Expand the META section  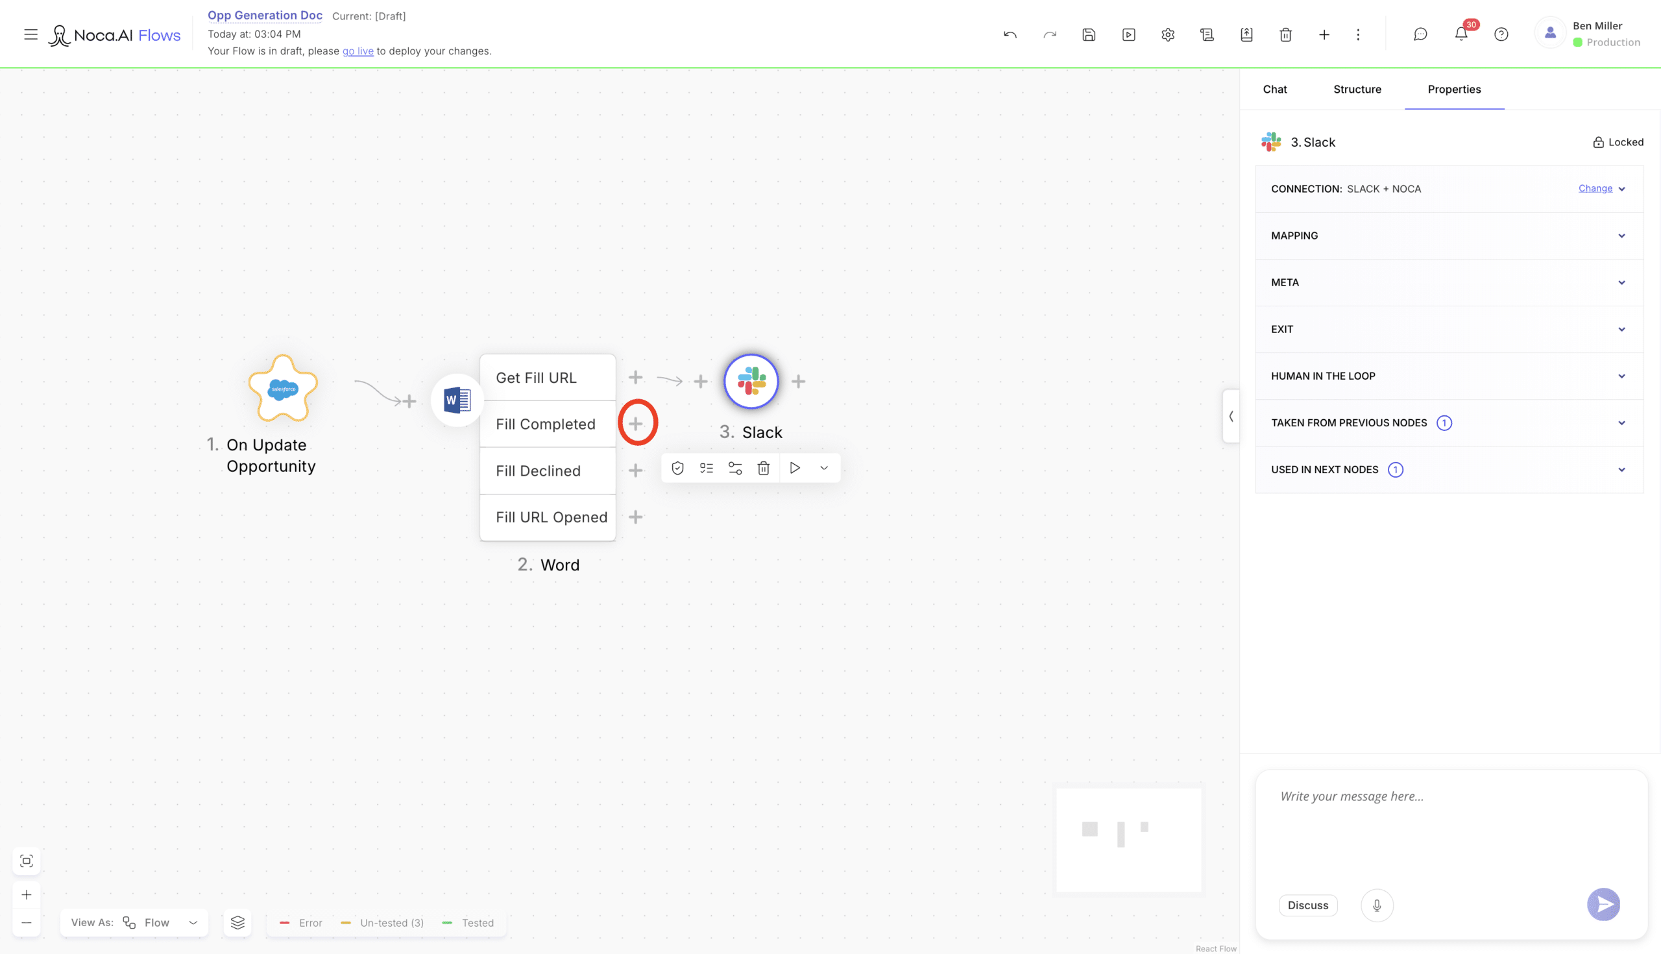[x=1449, y=282]
